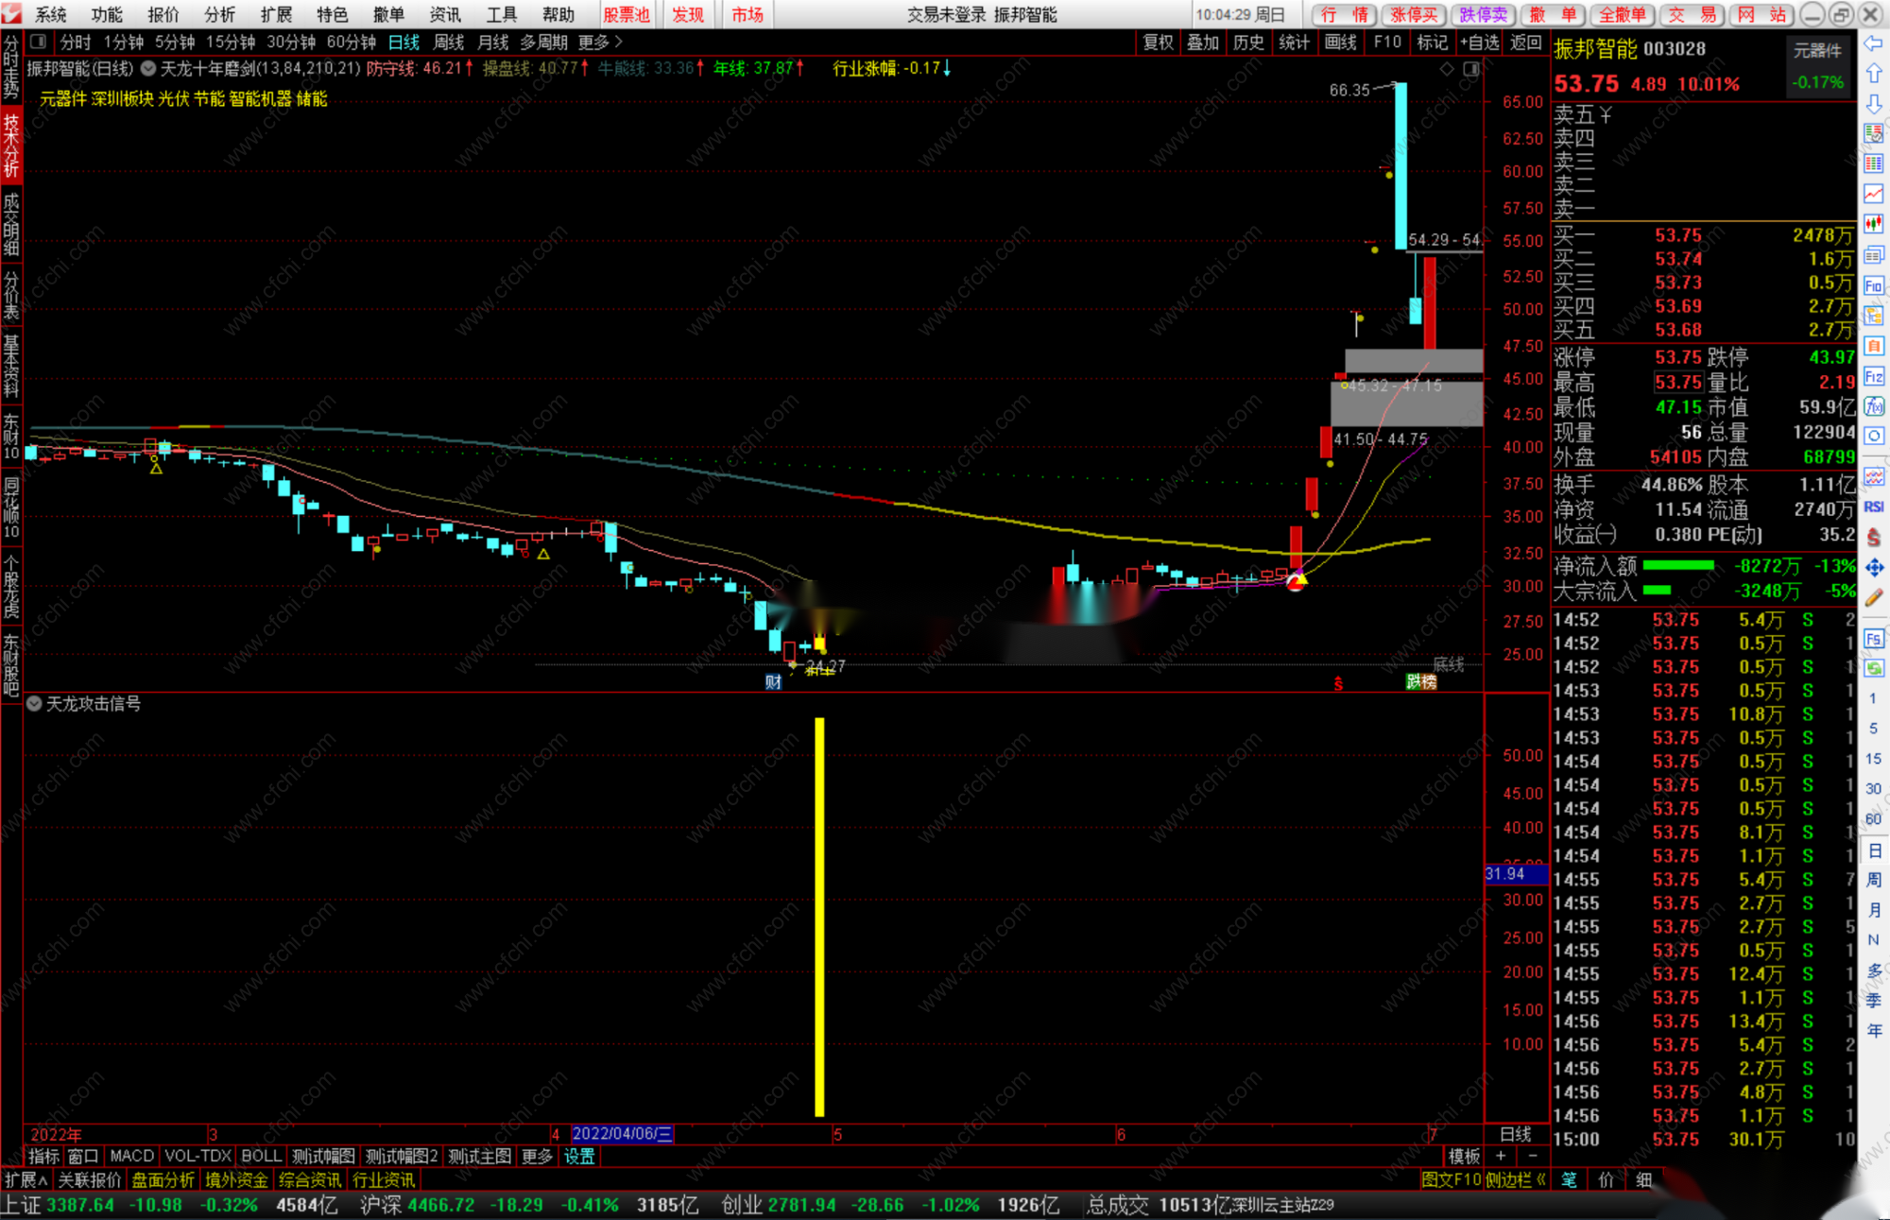Click the yellow attack signal bar
The image size is (1890, 1220).
click(819, 917)
